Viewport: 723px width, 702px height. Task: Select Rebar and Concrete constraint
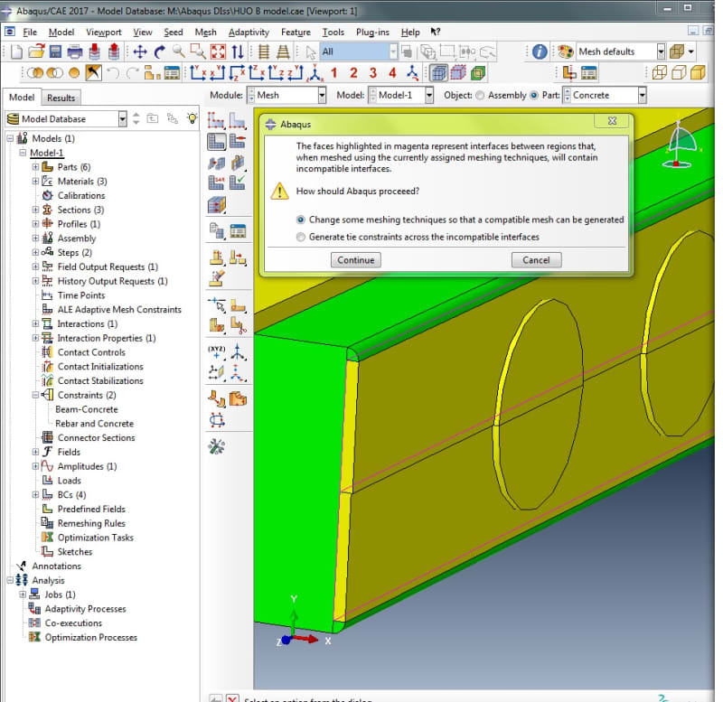click(94, 424)
